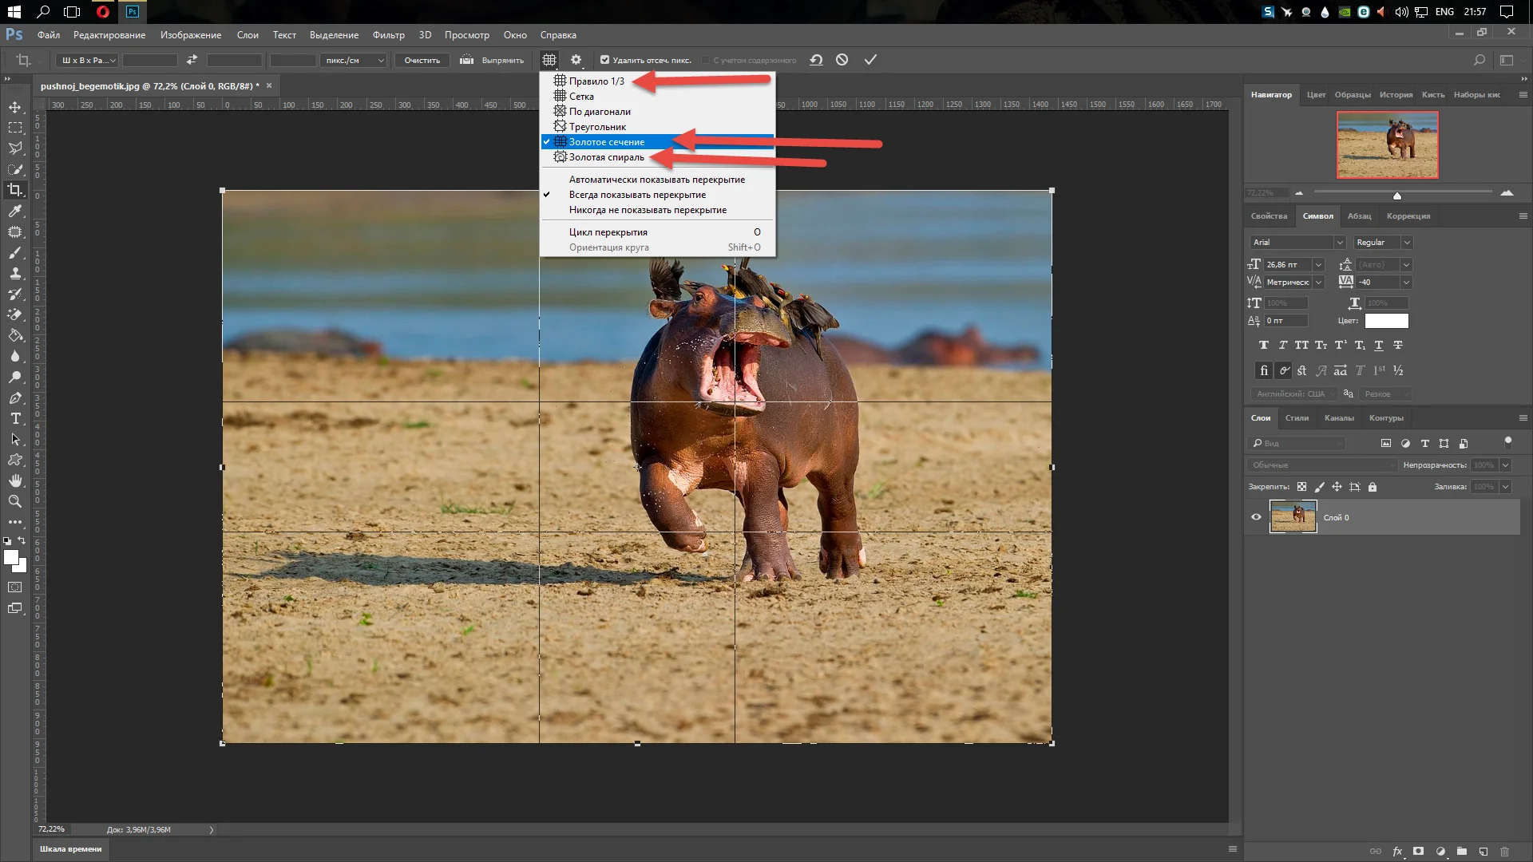Toggle delete cropped pixels checkbox
The height and width of the screenshot is (862, 1533).
pos(604,60)
